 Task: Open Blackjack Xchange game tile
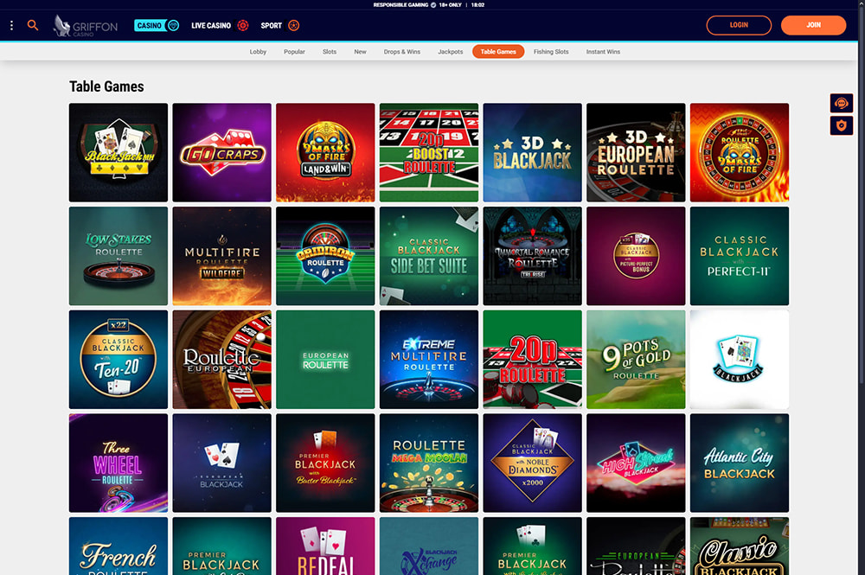tap(429, 546)
